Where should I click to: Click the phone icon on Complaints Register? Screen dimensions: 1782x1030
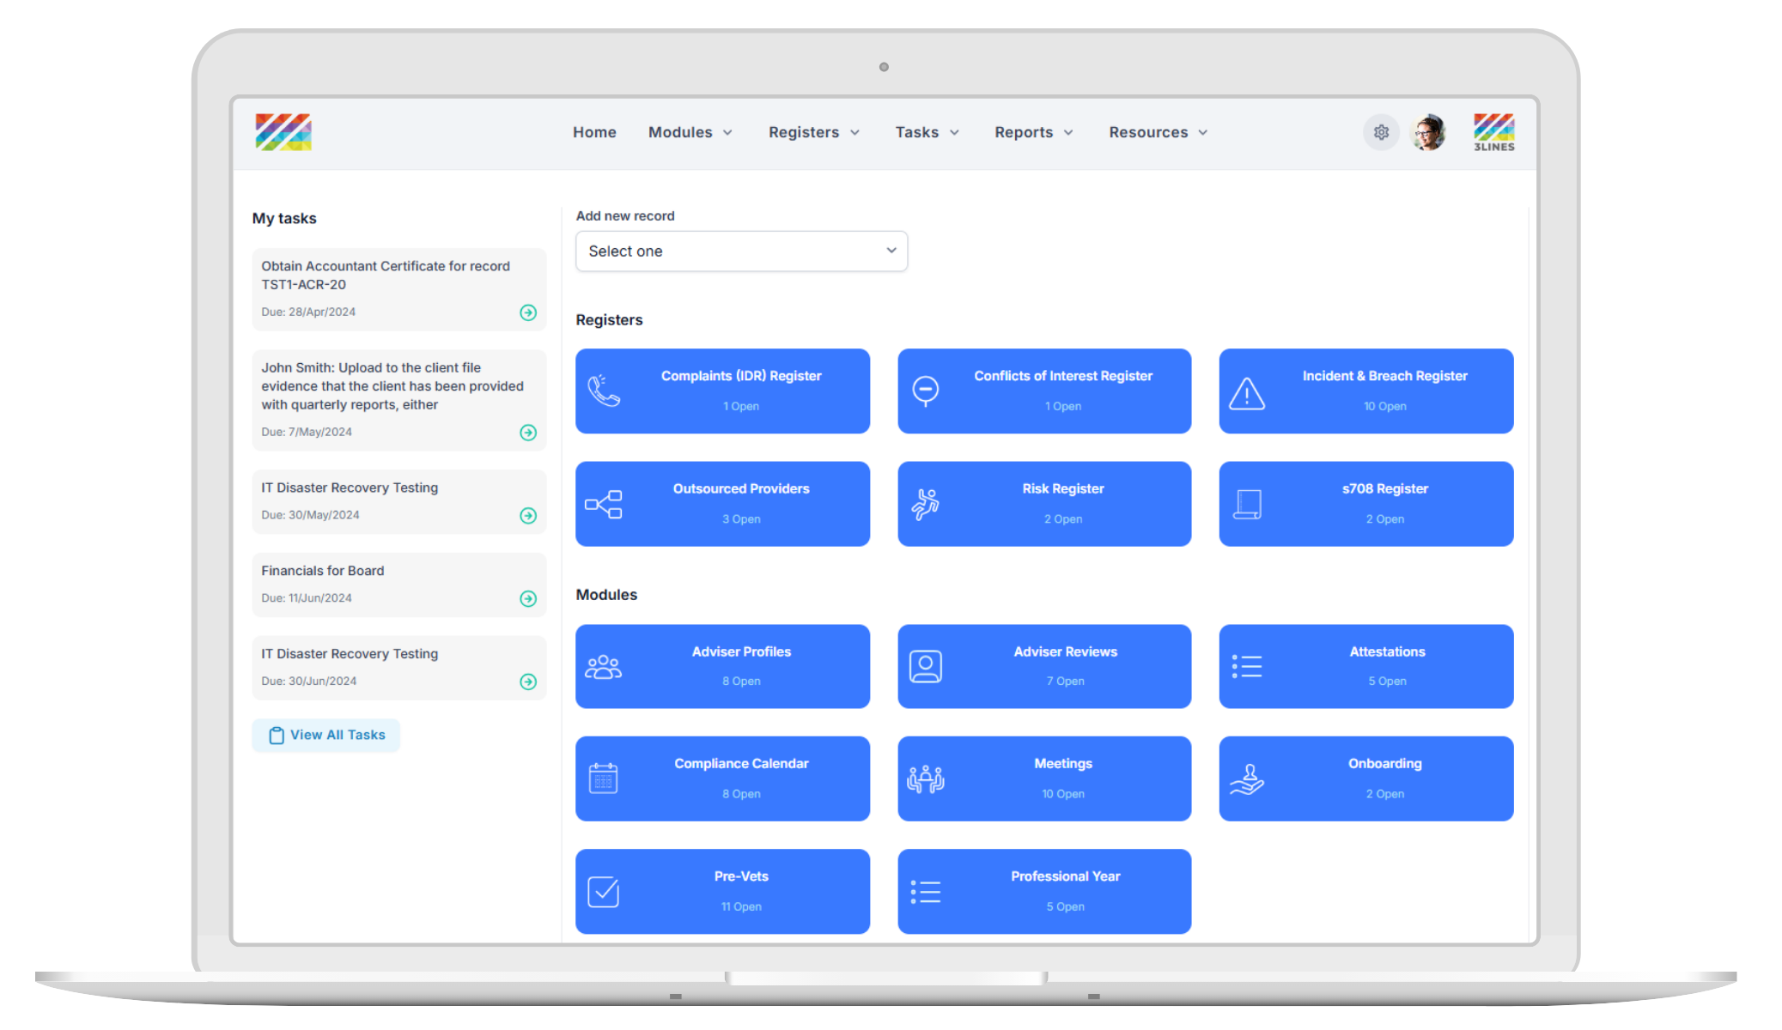point(603,391)
